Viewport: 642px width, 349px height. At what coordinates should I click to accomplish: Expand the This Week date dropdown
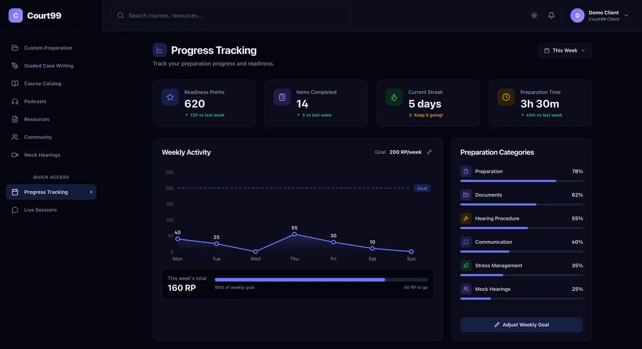[x=565, y=50]
